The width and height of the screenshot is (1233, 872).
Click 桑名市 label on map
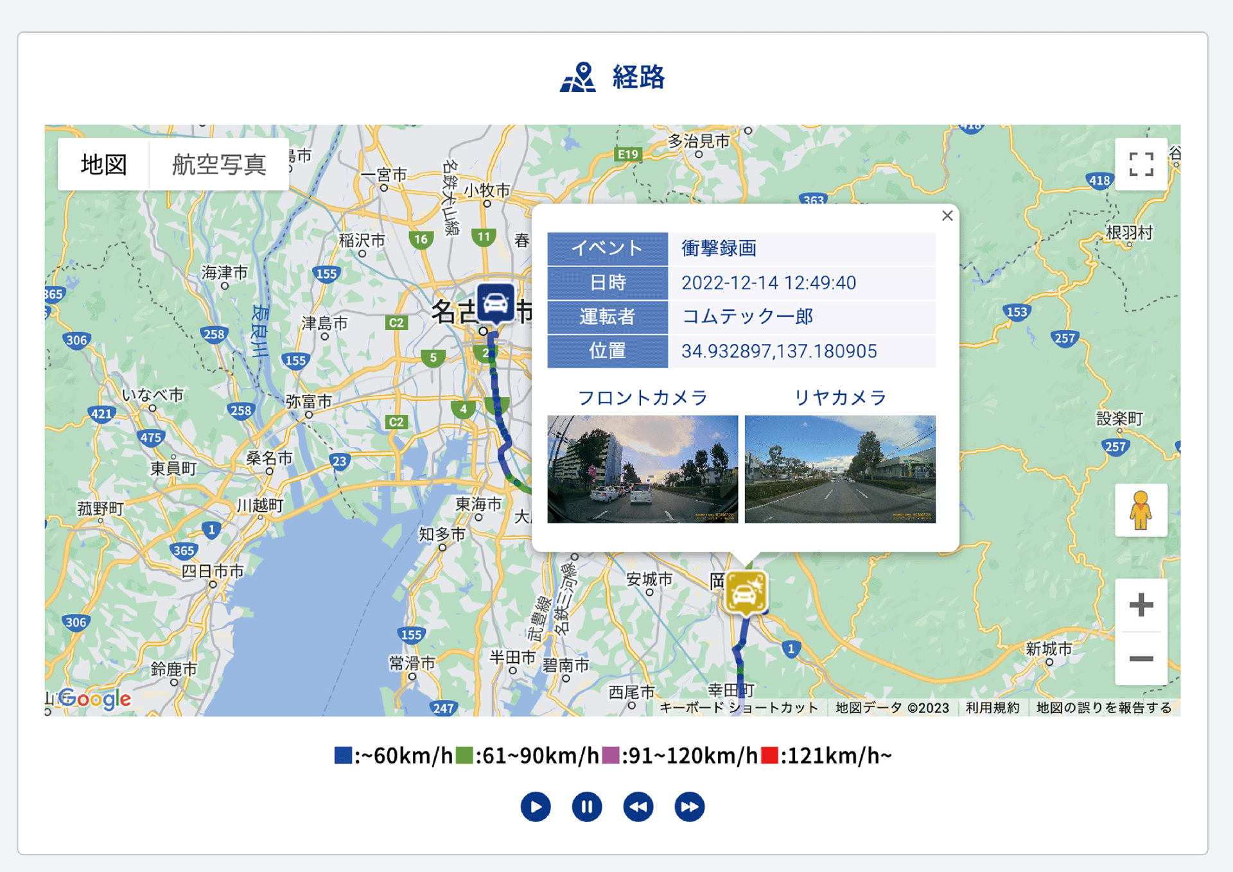[x=269, y=458]
